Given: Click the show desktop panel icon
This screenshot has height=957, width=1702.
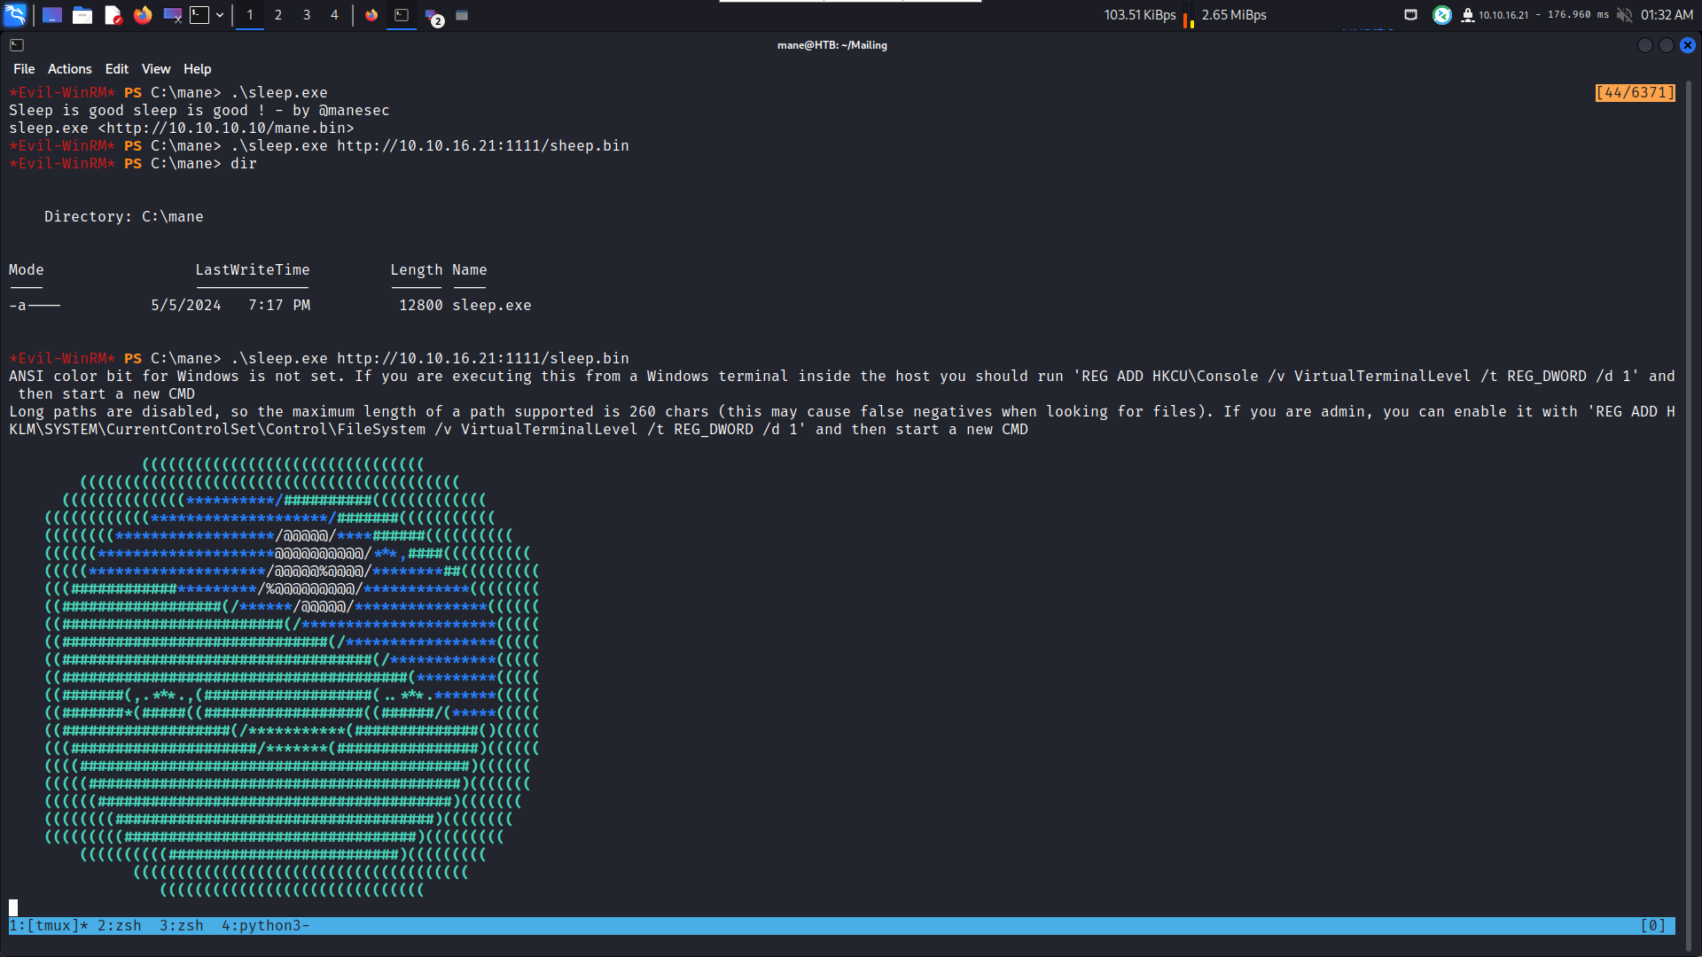Looking at the screenshot, I should pos(52,15).
